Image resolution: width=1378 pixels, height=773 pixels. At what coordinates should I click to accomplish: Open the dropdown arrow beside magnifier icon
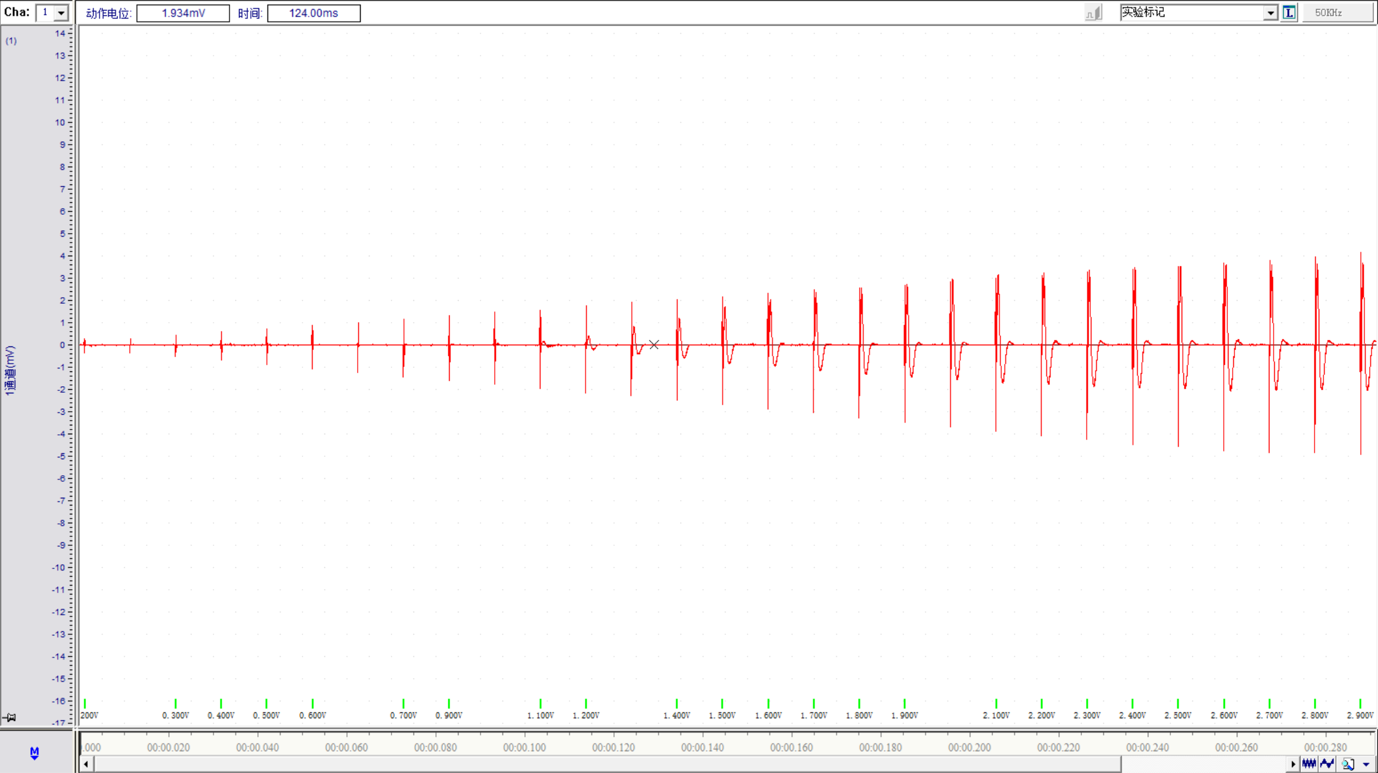point(1366,764)
